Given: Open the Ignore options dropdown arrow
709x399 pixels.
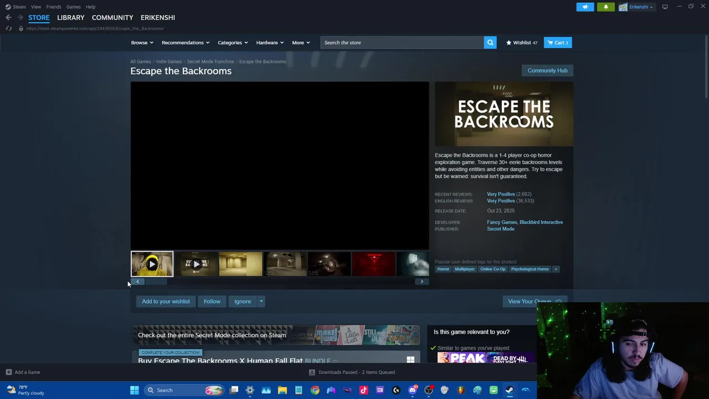Looking at the screenshot, I should 261,301.
